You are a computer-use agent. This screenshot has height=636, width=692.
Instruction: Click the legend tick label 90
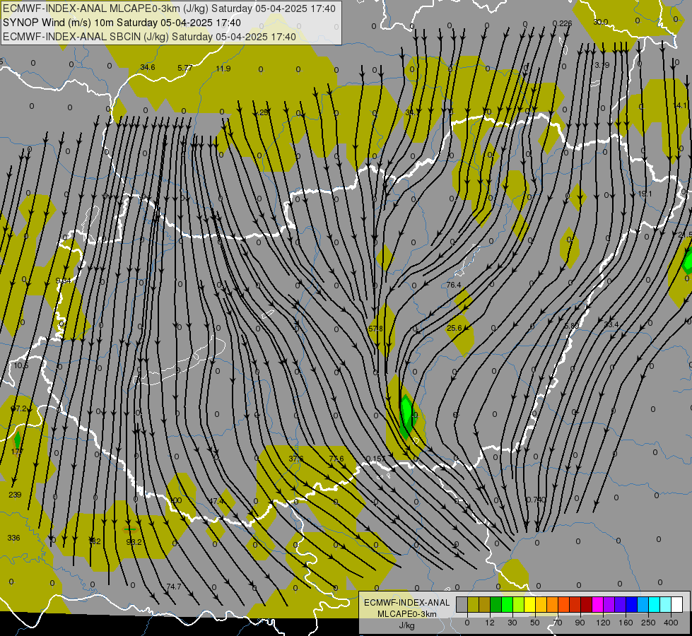580,623
